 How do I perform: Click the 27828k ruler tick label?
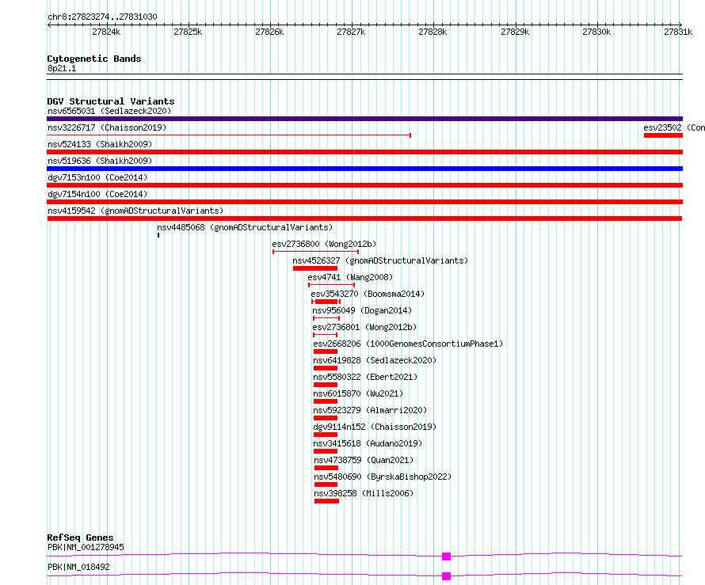[x=433, y=32]
